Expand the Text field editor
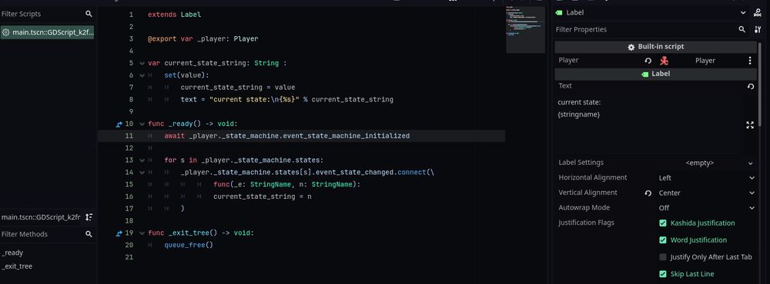Viewport: 770px width, 284px height. pyautogui.click(x=750, y=125)
